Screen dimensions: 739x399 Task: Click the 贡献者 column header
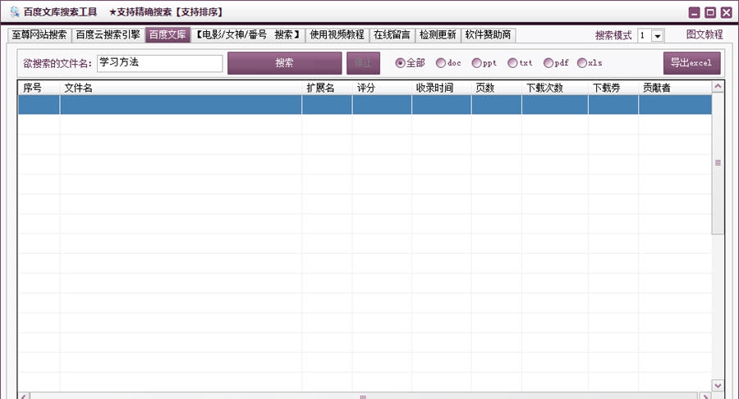click(x=675, y=88)
